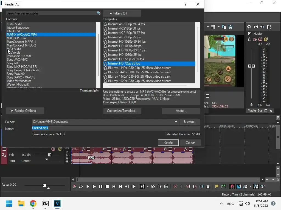
Task: Click Go to Start transport icon
Action: pos(114,186)
